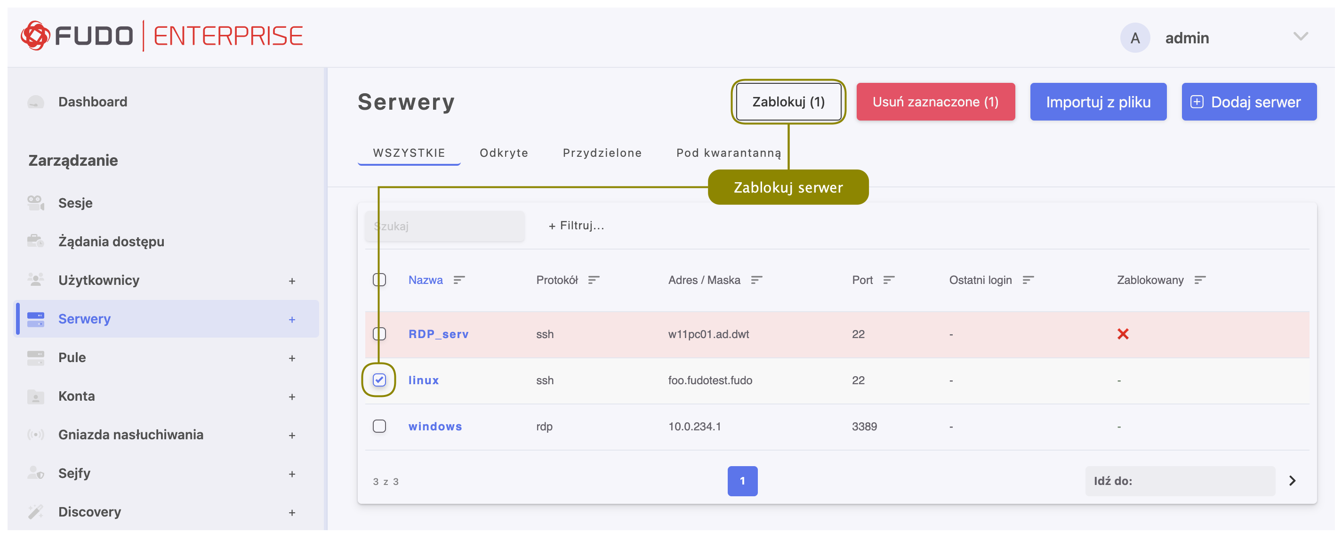
Task: Go to next page arrow
Action: [1292, 481]
